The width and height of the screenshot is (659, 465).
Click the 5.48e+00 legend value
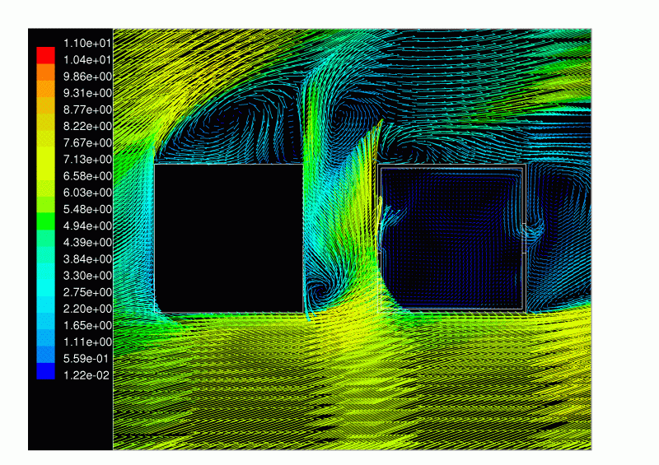[87, 209]
